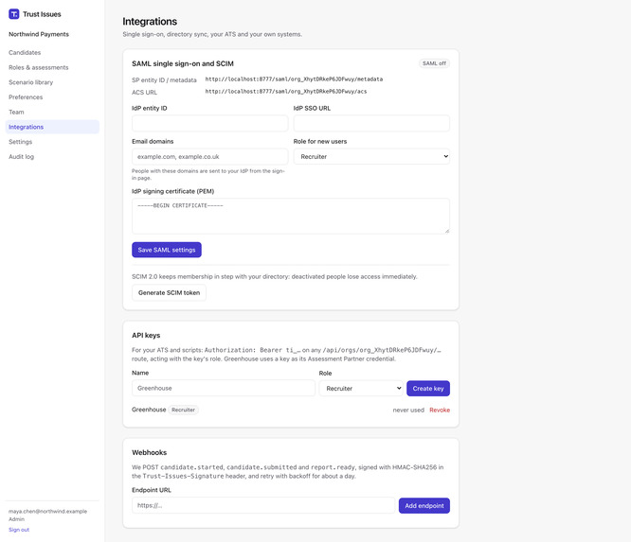Click the Webhooks section heading
631x542 pixels.
(150, 453)
